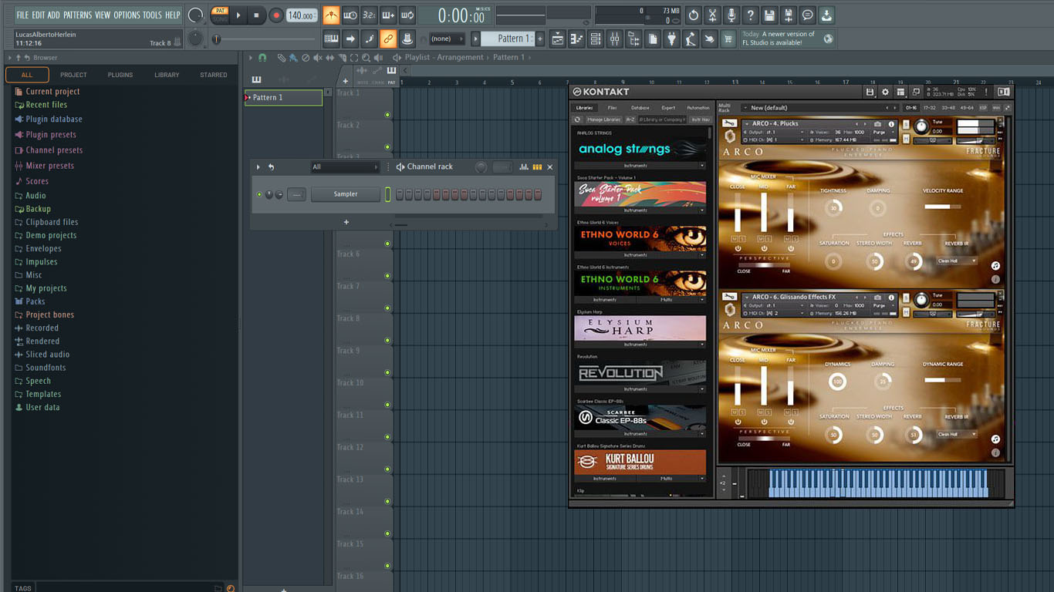Stop playback with the stop button
Viewport: 1054px width, 592px height.
click(256, 15)
